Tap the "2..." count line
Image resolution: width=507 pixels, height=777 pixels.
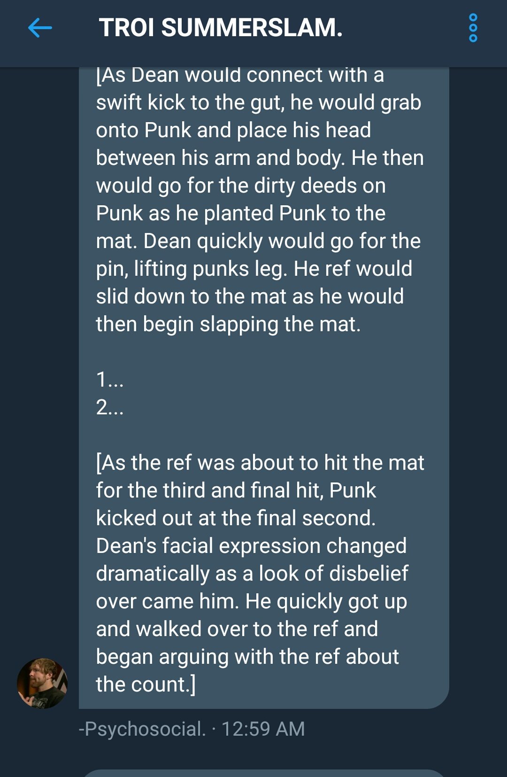110,407
